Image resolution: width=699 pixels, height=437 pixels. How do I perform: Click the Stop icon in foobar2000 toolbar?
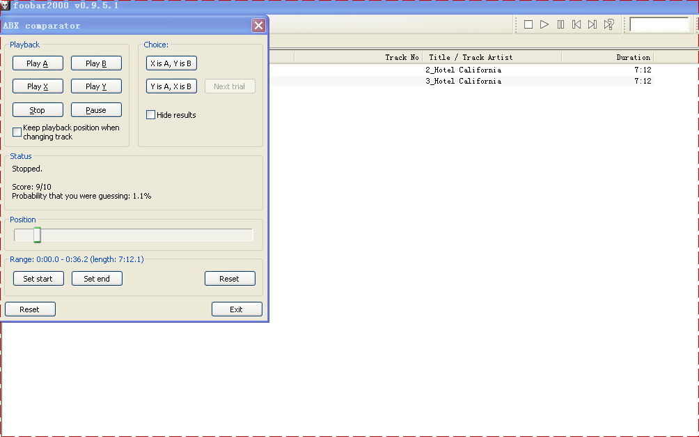(x=528, y=24)
